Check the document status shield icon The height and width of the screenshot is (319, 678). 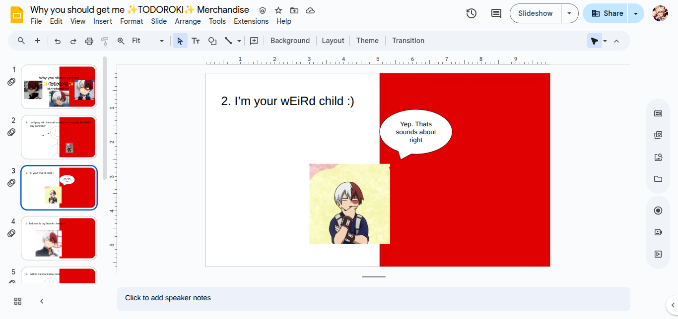263,10
